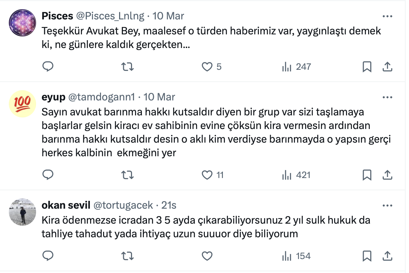Bookmark the Pisces tweet
Viewport: 409px width, 273px height.
367,67
